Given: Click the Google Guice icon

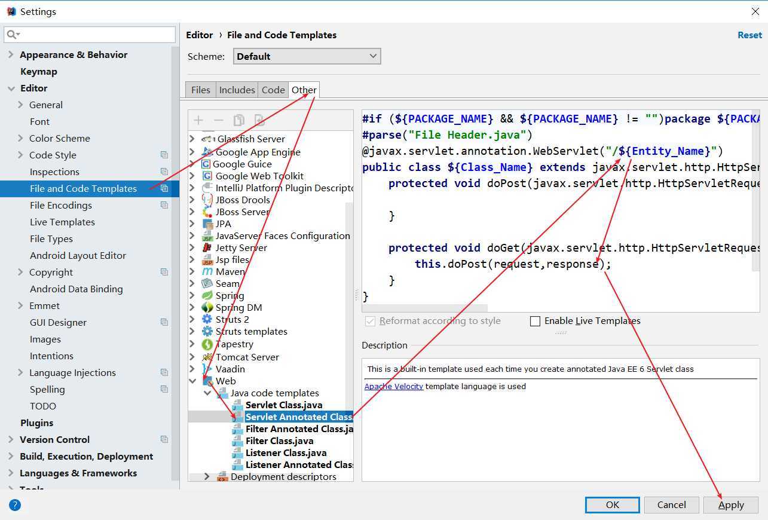Looking at the screenshot, I should pyautogui.click(x=206, y=164).
